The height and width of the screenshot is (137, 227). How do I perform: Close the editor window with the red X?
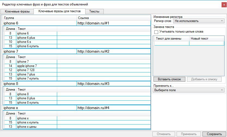click(224, 5)
